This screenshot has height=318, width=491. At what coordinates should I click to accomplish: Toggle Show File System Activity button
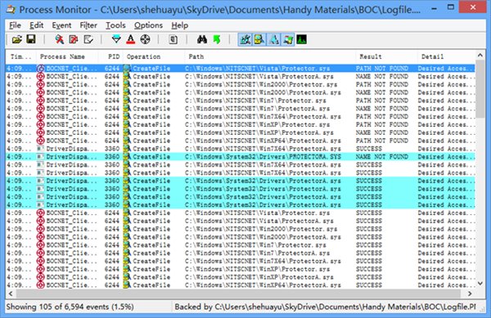point(259,40)
